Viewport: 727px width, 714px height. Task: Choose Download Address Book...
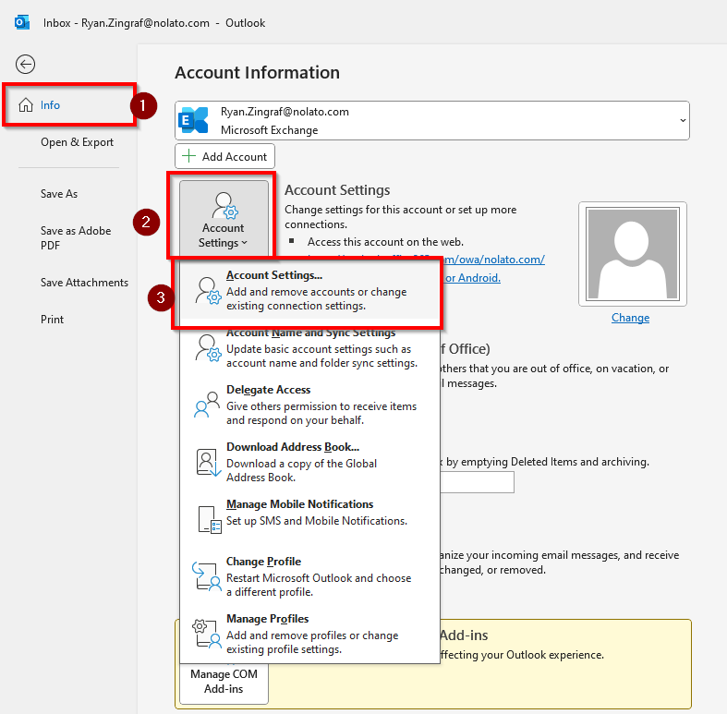(x=309, y=462)
